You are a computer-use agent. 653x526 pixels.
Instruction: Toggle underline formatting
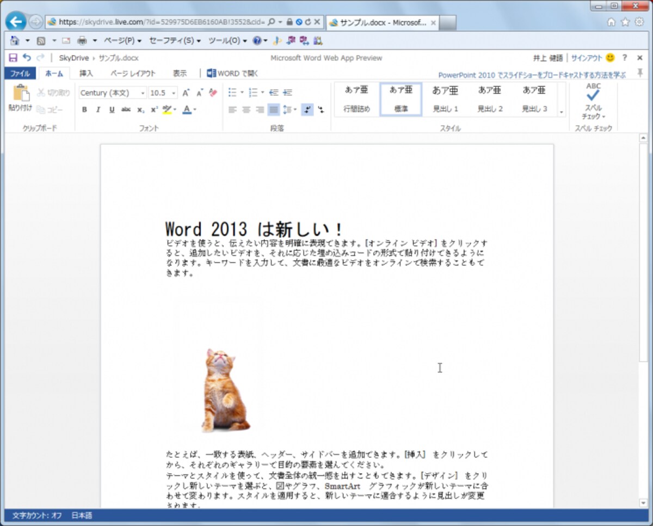click(112, 109)
